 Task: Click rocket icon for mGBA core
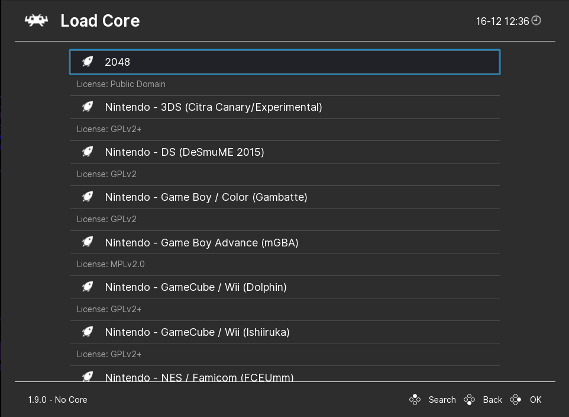coord(88,242)
